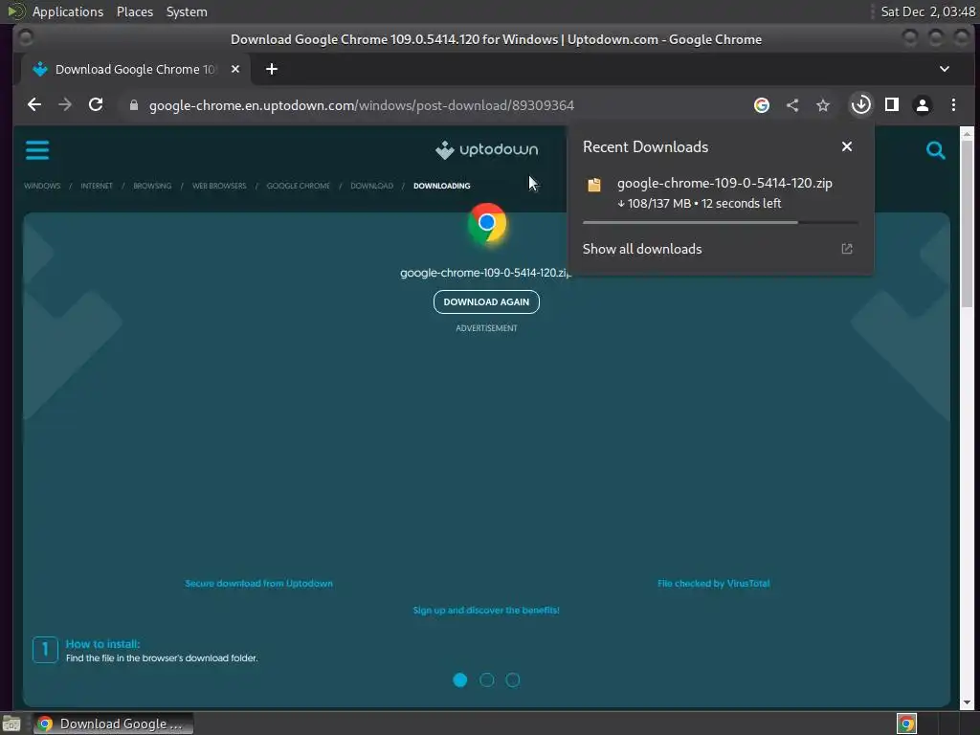Expand the tab search dropdown
This screenshot has width=980, height=735.
tap(945, 69)
